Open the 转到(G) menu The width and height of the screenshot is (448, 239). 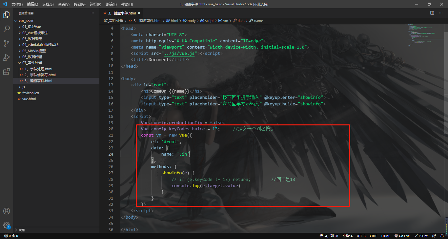point(79,4)
